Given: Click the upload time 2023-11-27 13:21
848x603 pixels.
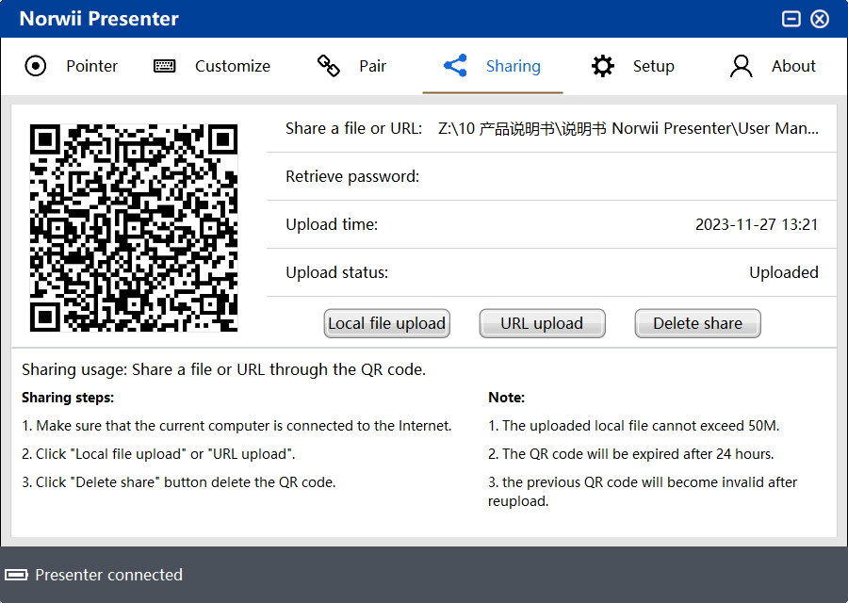Looking at the screenshot, I should pyautogui.click(x=757, y=224).
